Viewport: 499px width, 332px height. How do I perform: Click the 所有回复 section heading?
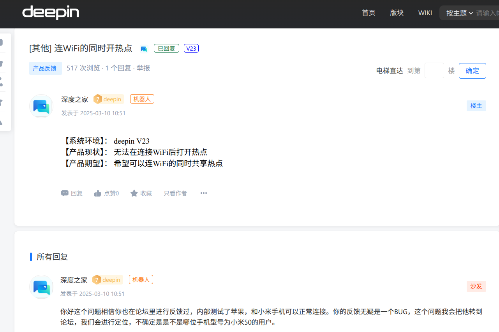pos(52,257)
